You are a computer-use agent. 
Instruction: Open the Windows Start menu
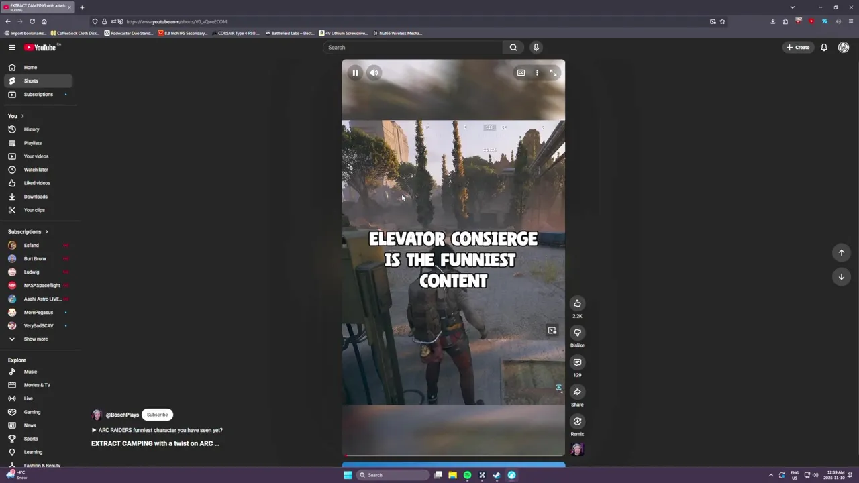click(x=348, y=475)
